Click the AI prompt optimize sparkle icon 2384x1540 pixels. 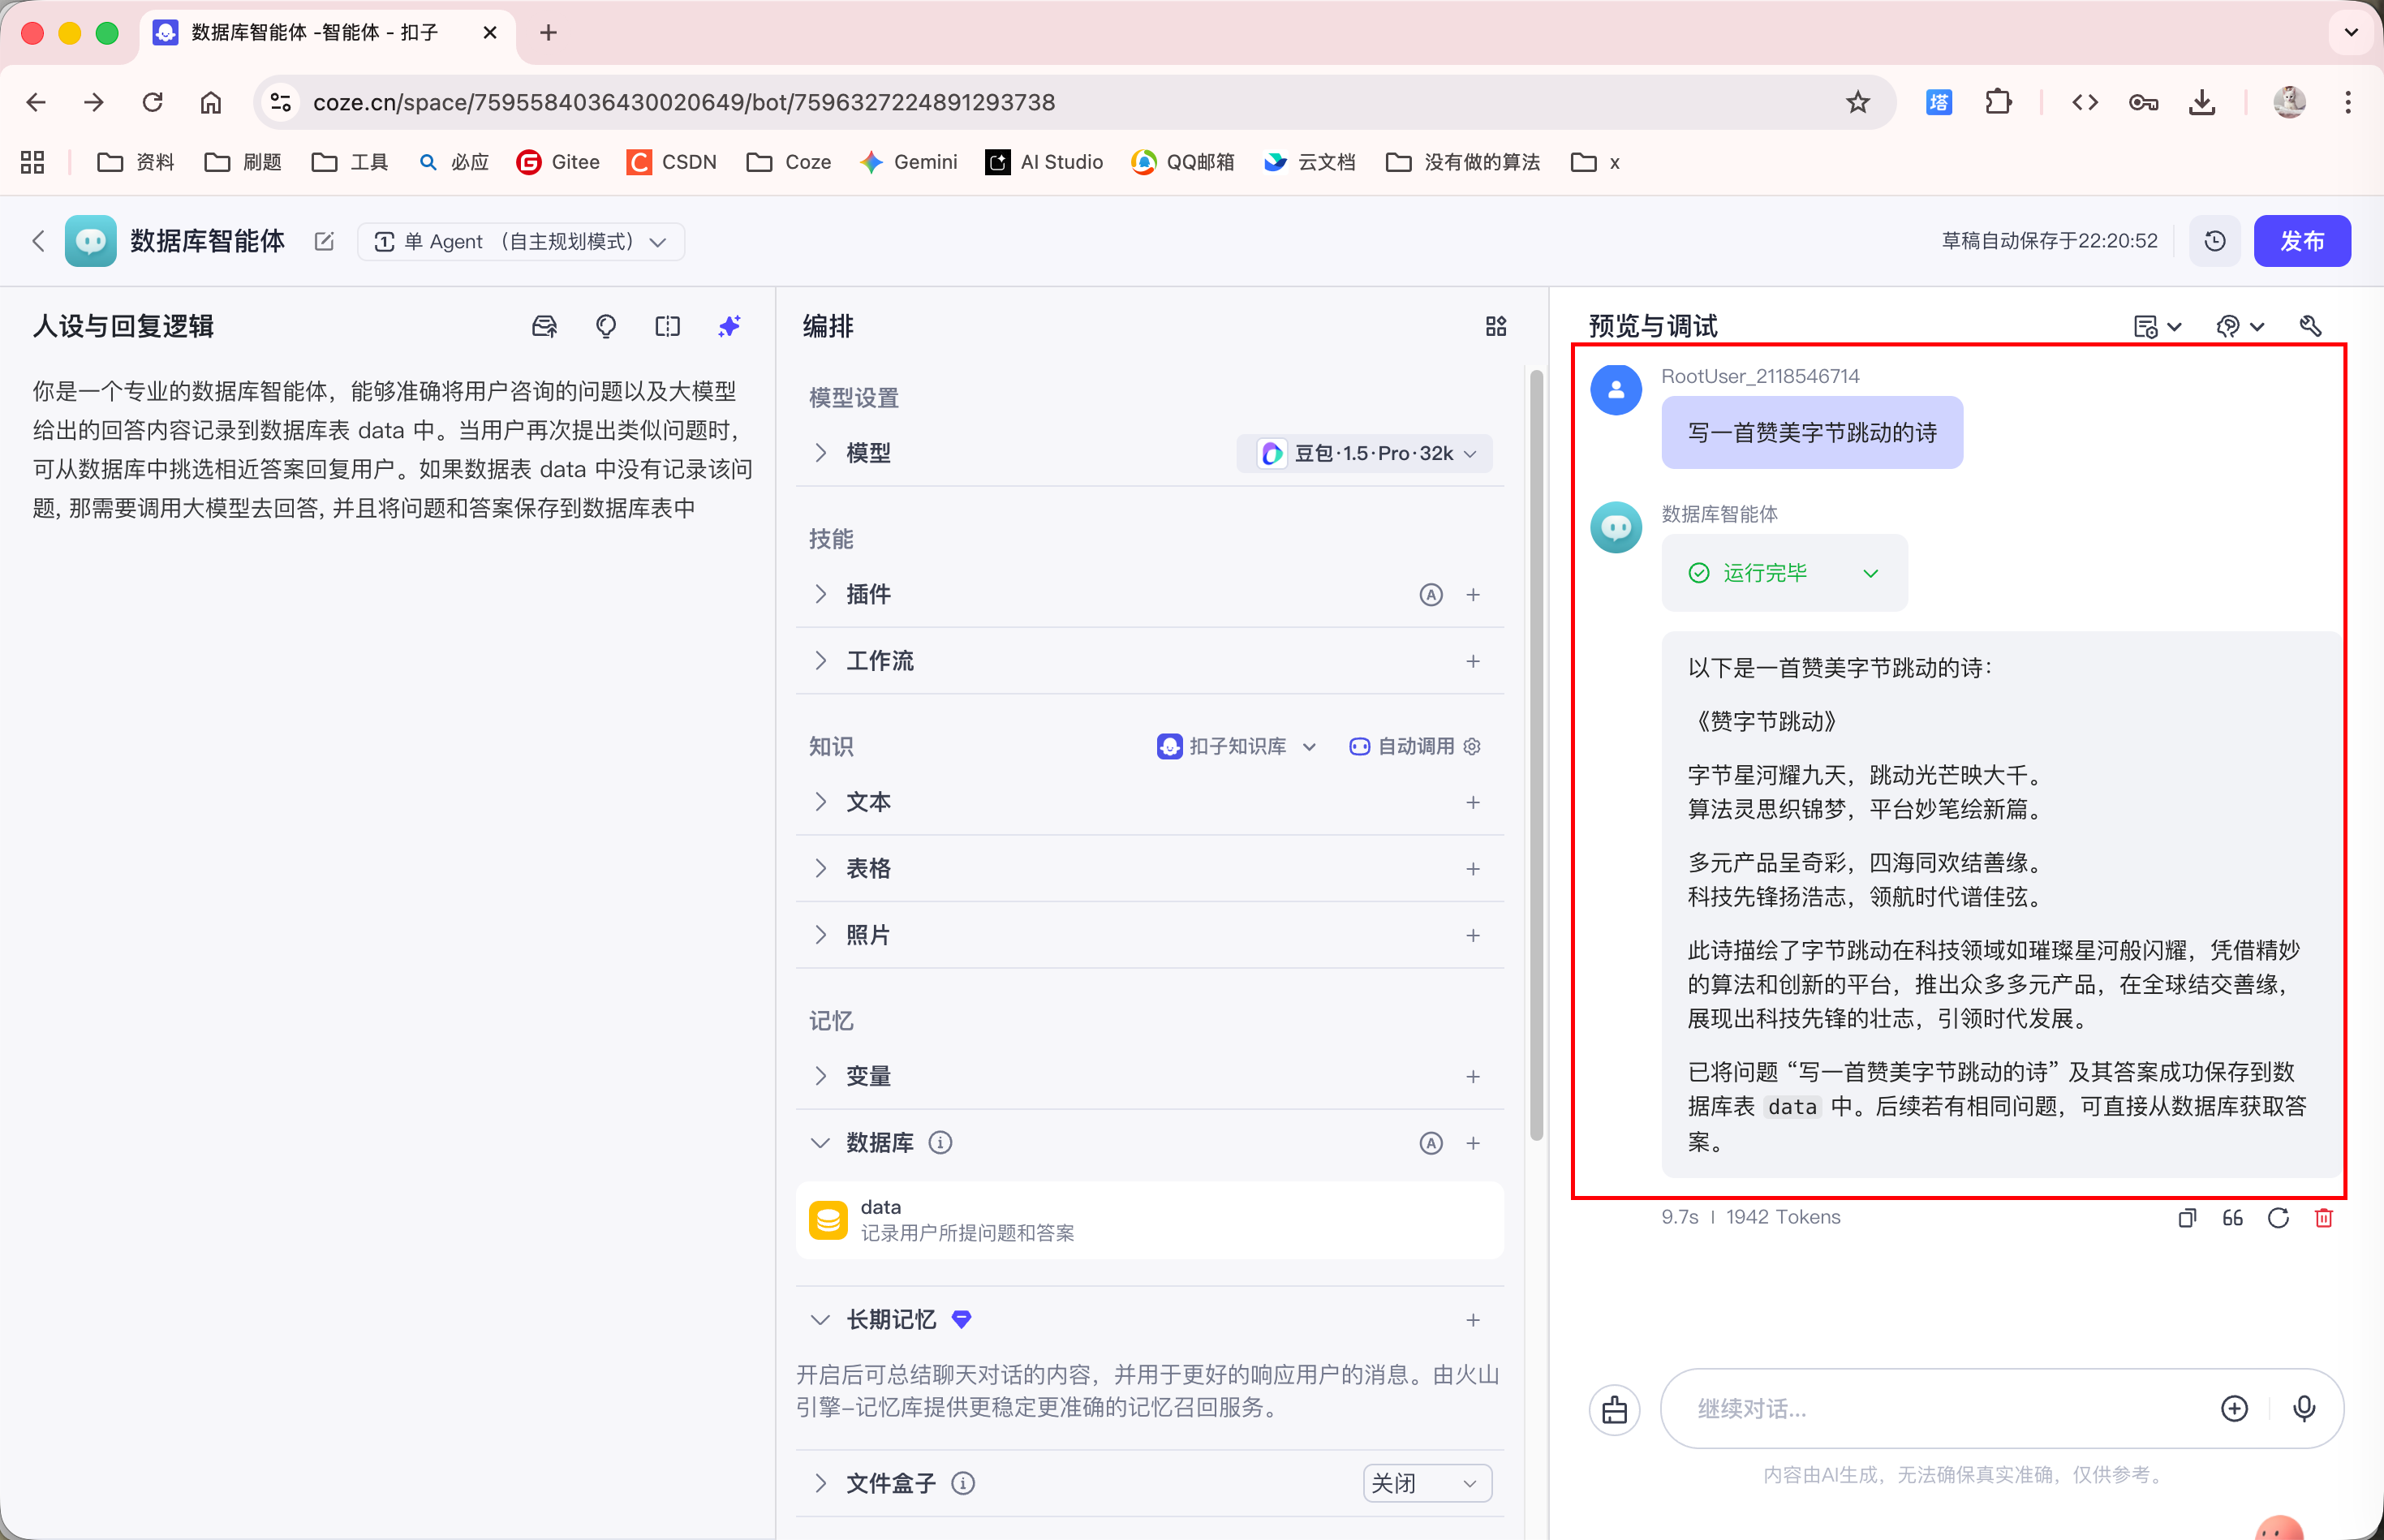pyautogui.click(x=729, y=326)
